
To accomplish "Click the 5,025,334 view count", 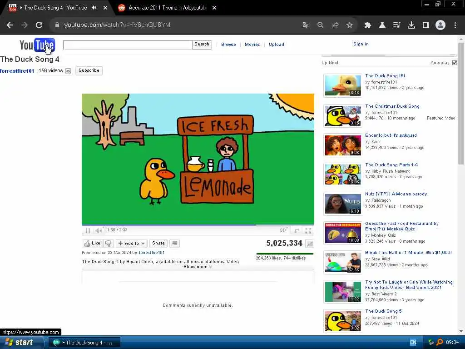I will tap(284, 244).
